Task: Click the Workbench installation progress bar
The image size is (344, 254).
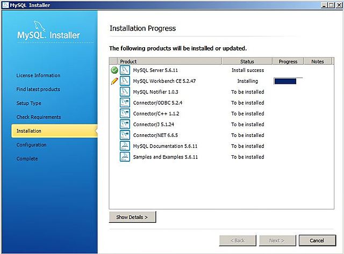Action: 288,81
